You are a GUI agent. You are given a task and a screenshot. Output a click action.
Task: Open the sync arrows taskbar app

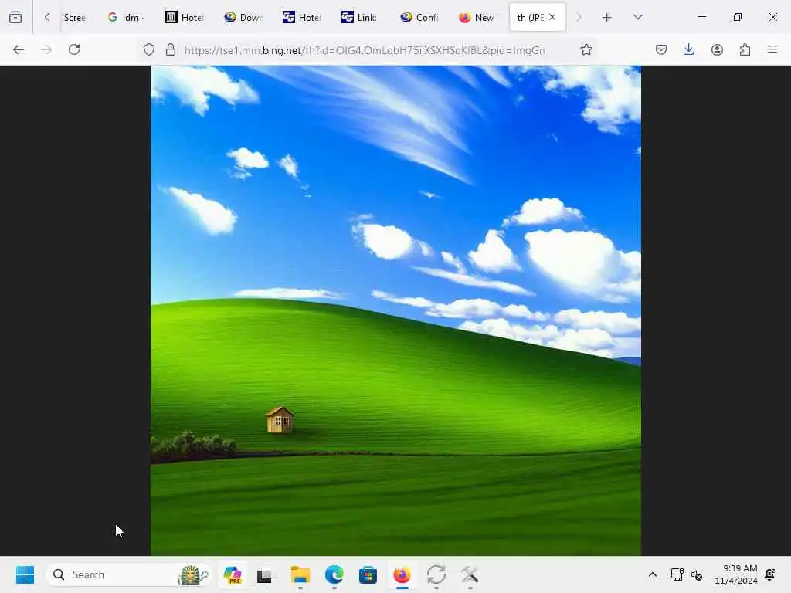point(436,574)
